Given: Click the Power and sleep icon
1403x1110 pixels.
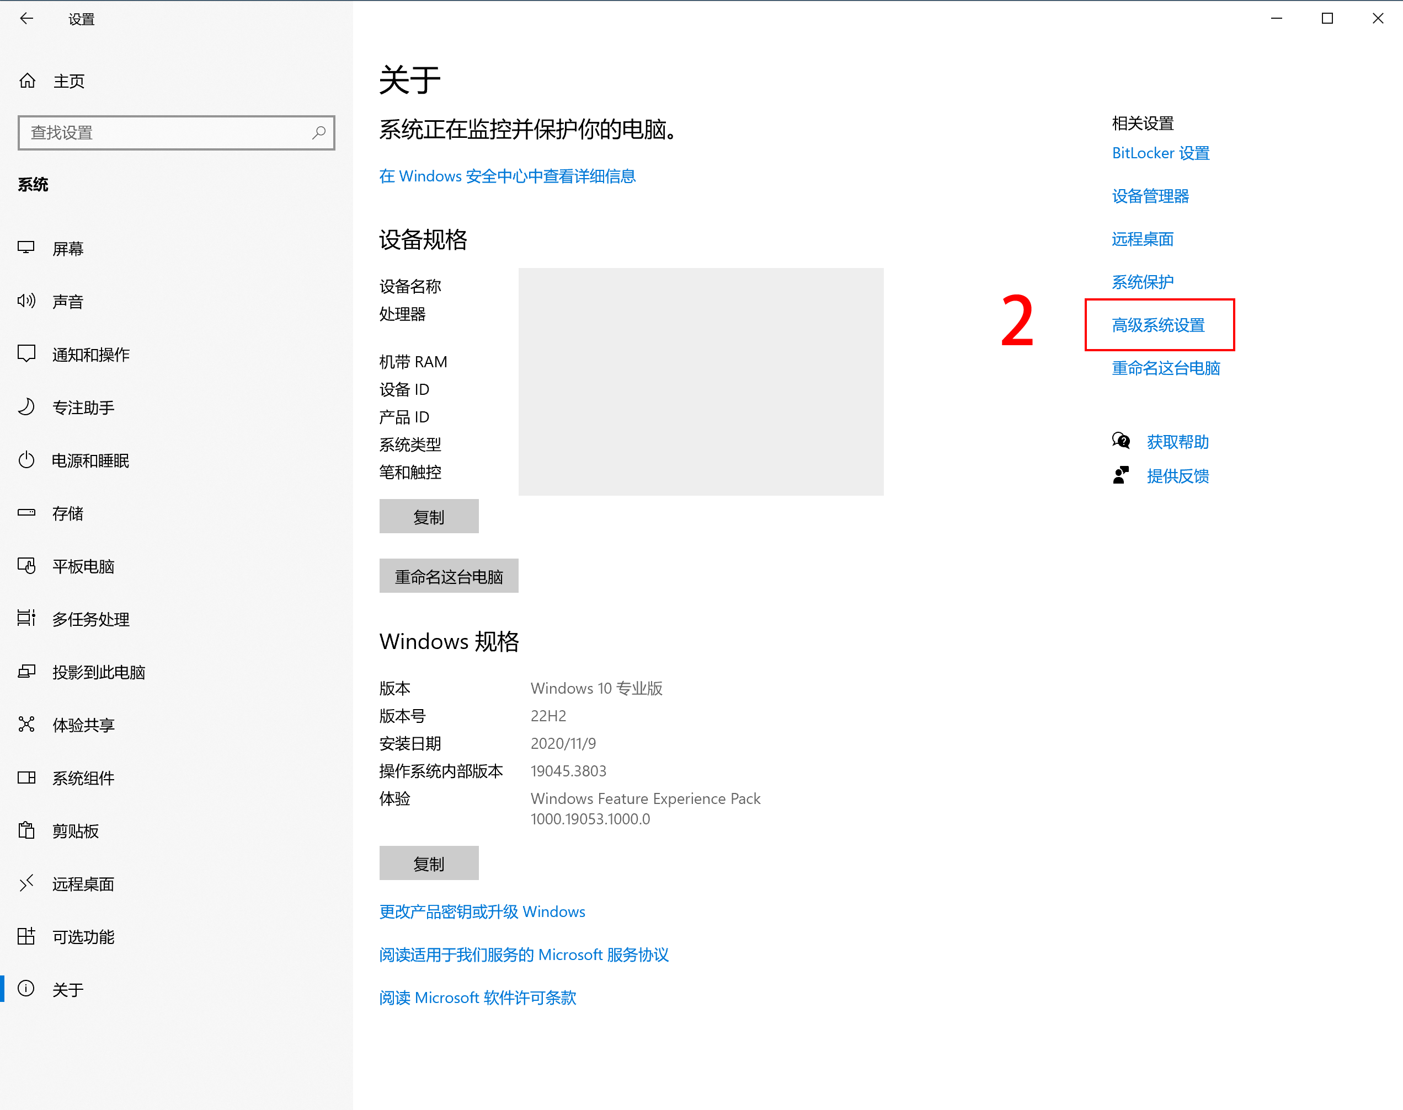Looking at the screenshot, I should click(x=26, y=460).
